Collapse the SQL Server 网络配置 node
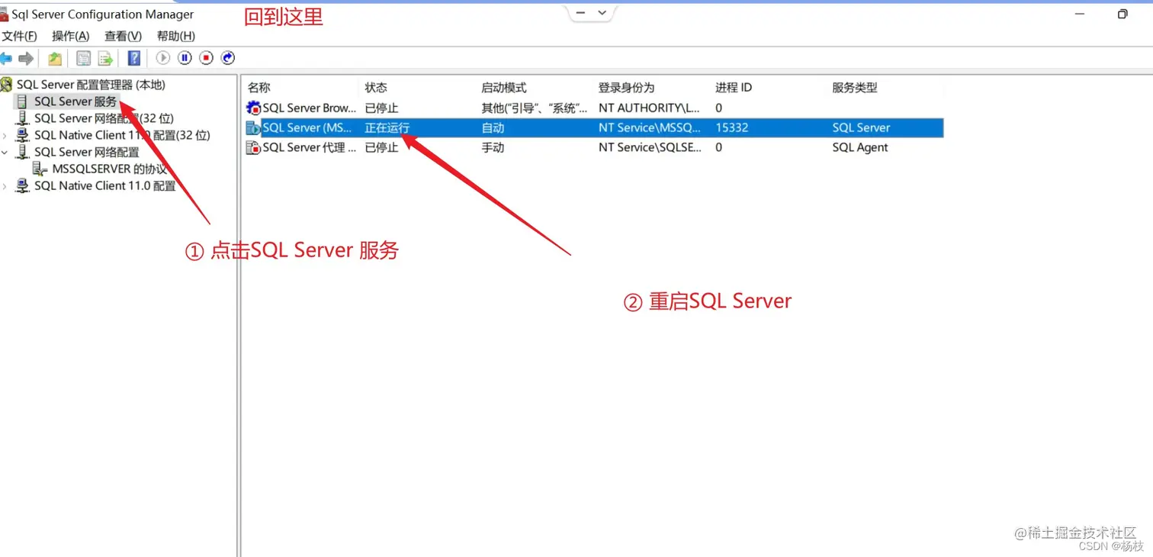Viewport: 1153px width, 557px height. click(x=5, y=152)
